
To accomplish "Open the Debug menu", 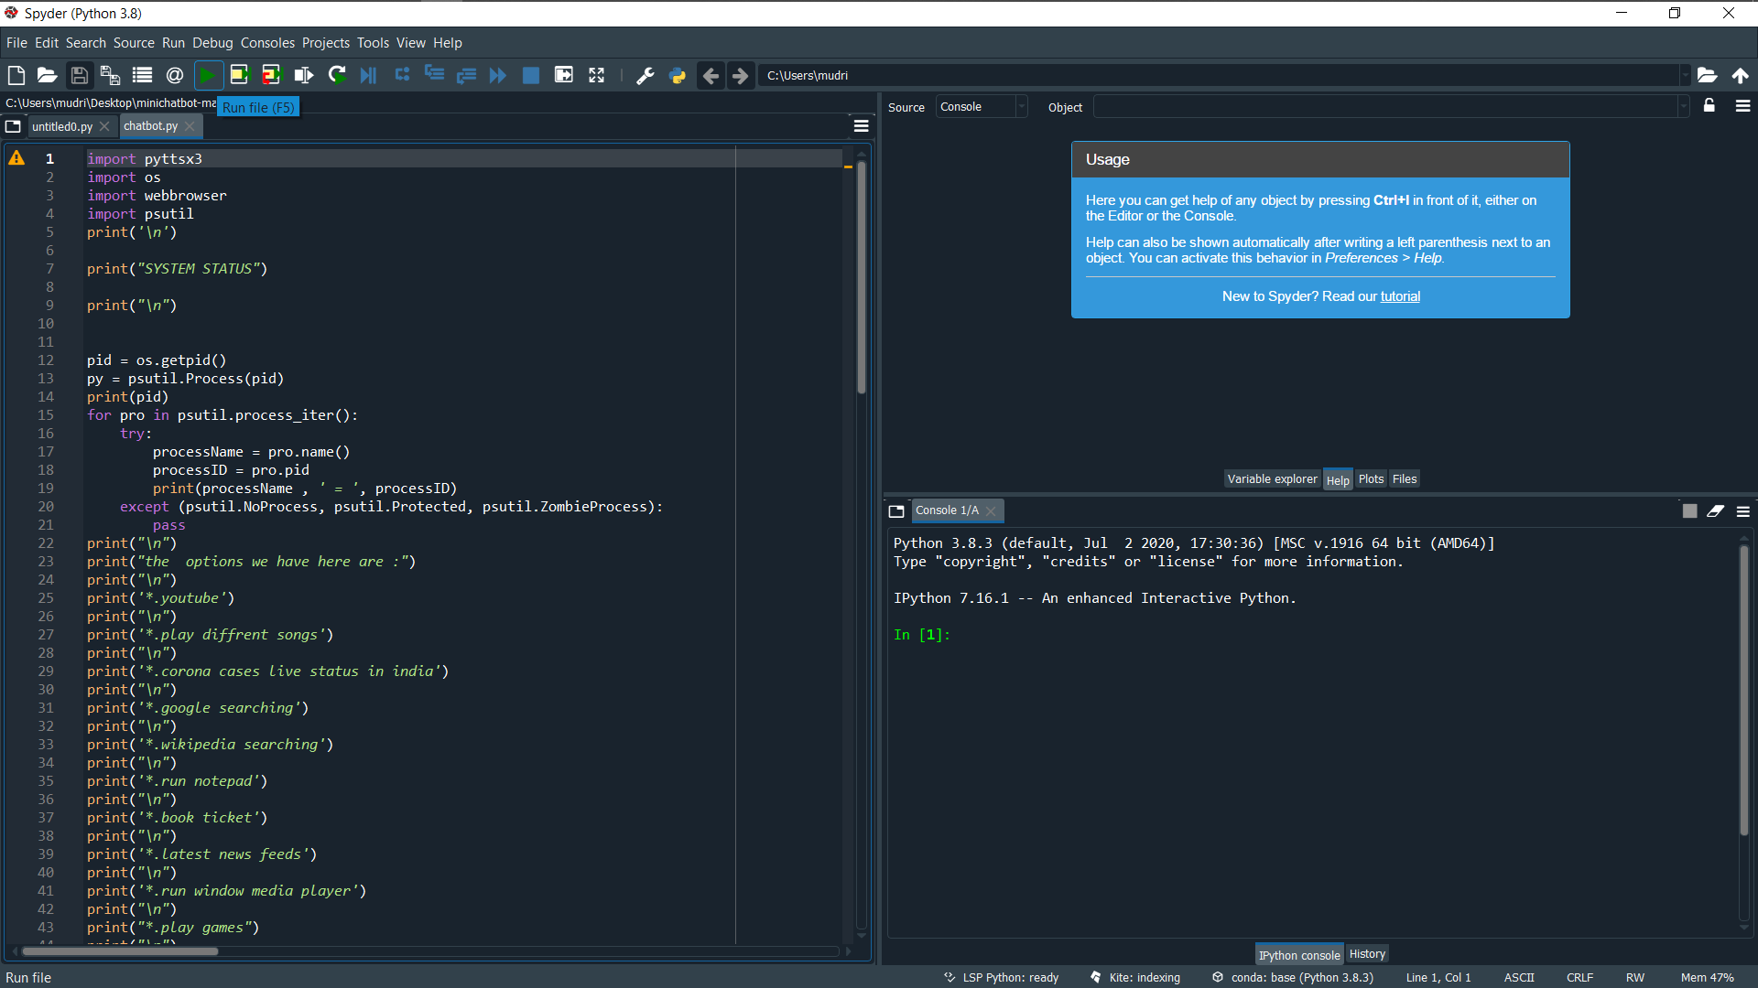I will click(212, 43).
